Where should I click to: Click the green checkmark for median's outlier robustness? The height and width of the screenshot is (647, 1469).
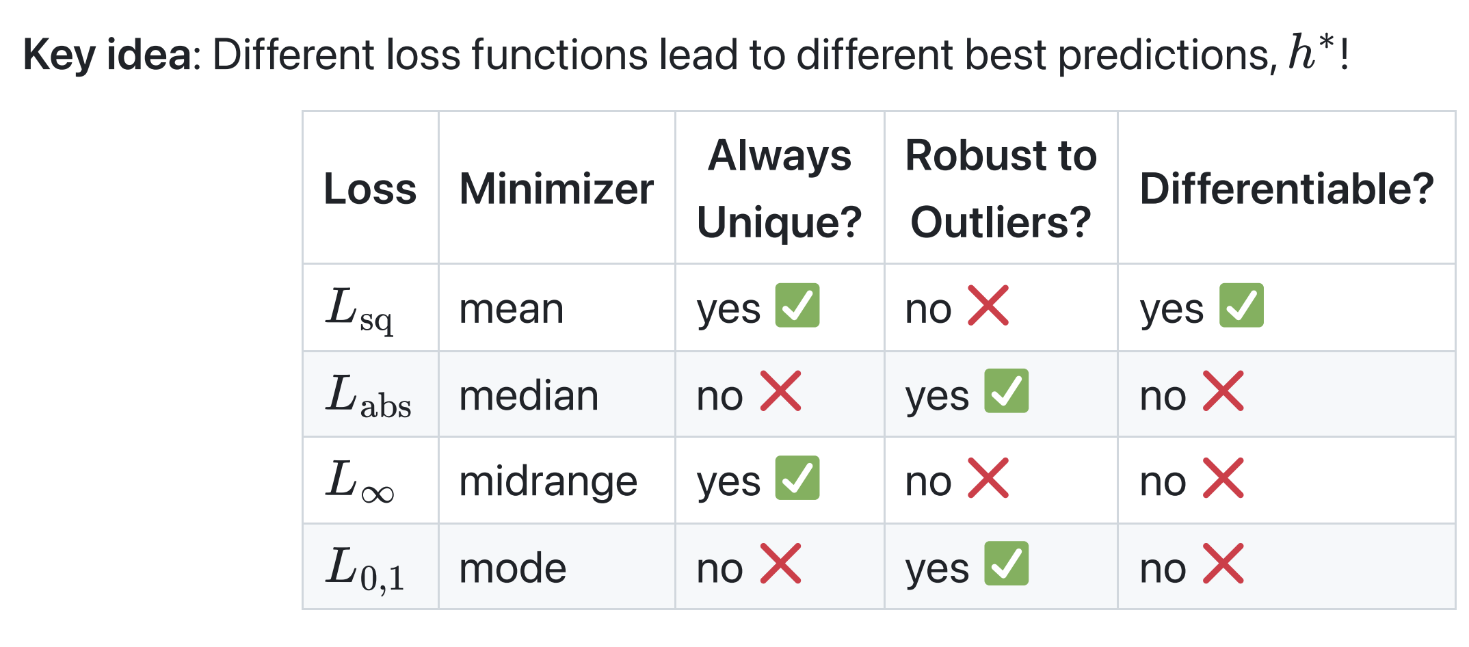click(x=1006, y=391)
